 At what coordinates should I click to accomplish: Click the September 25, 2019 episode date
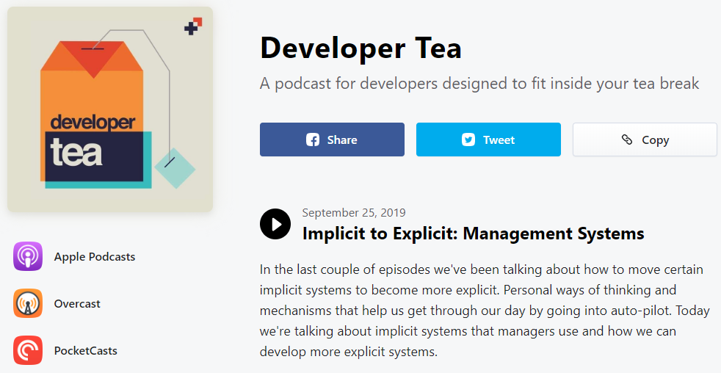pos(354,213)
